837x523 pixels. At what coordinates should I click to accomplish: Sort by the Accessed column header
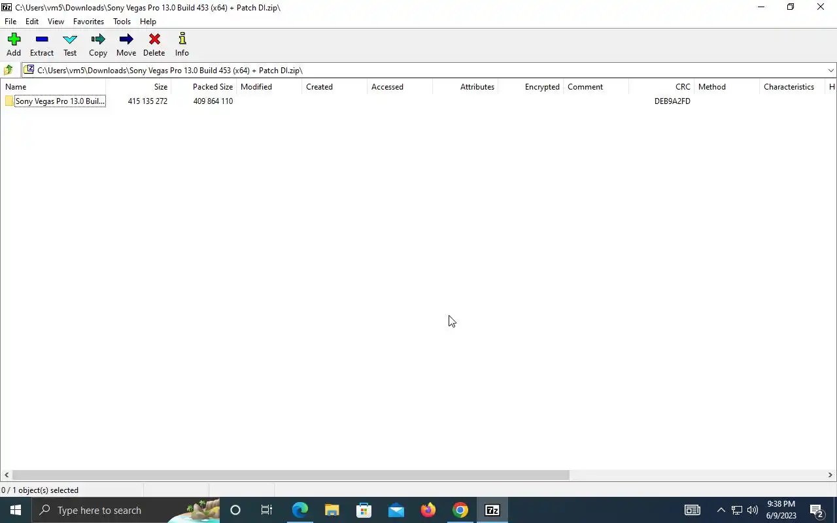tap(400, 87)
